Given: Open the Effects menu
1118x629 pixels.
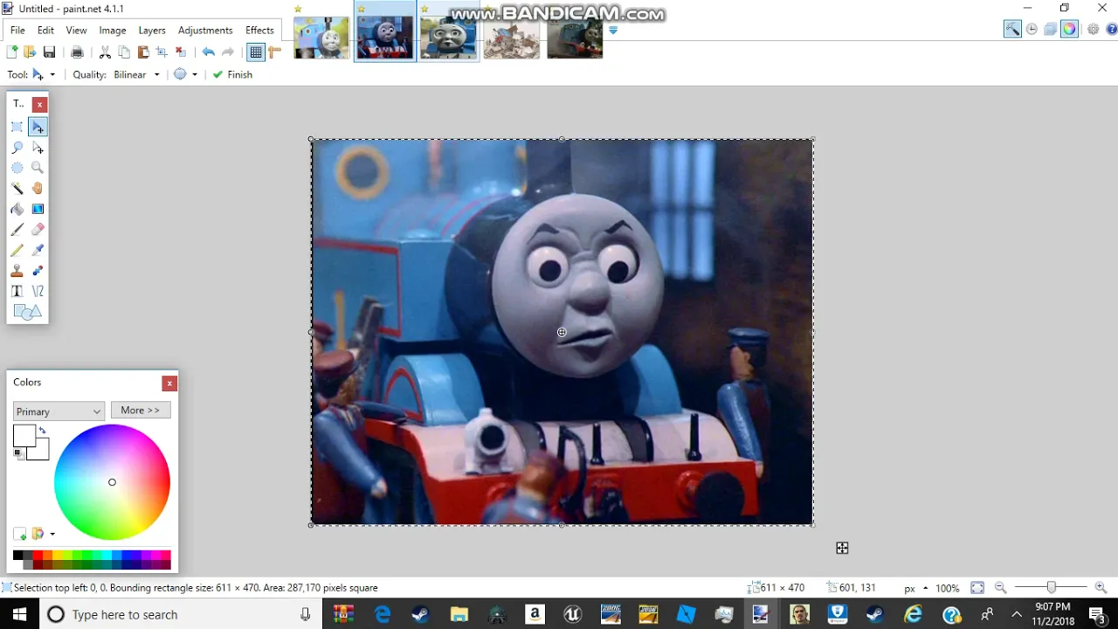Looking at the screenshot, I should 259,30.
